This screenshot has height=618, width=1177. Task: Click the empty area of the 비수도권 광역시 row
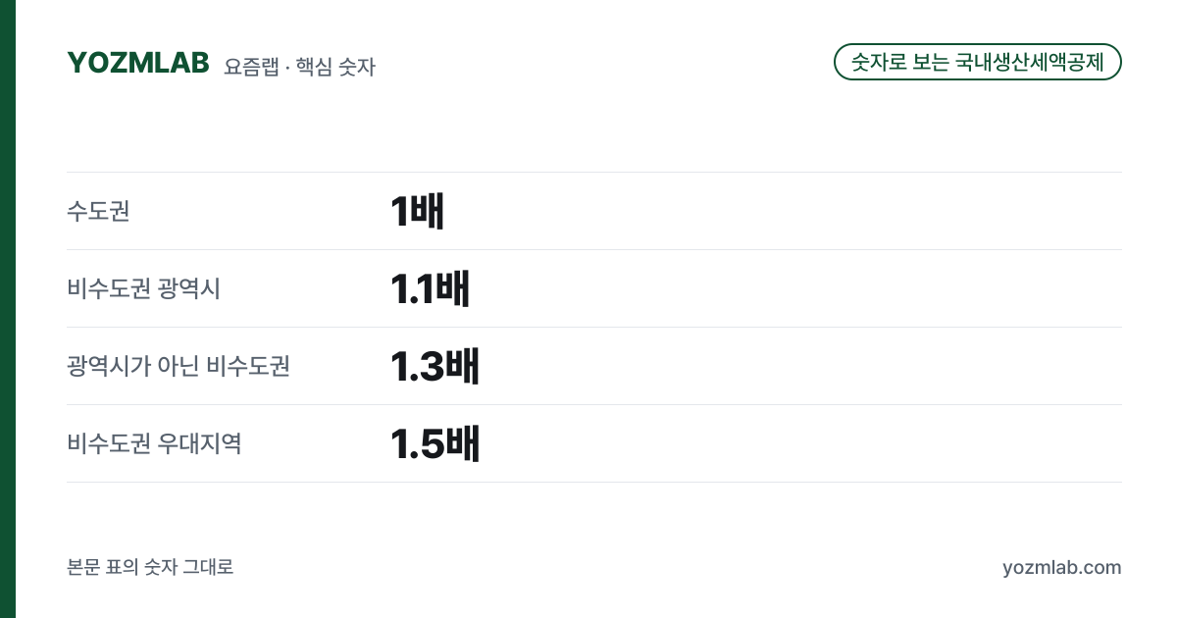794,288
